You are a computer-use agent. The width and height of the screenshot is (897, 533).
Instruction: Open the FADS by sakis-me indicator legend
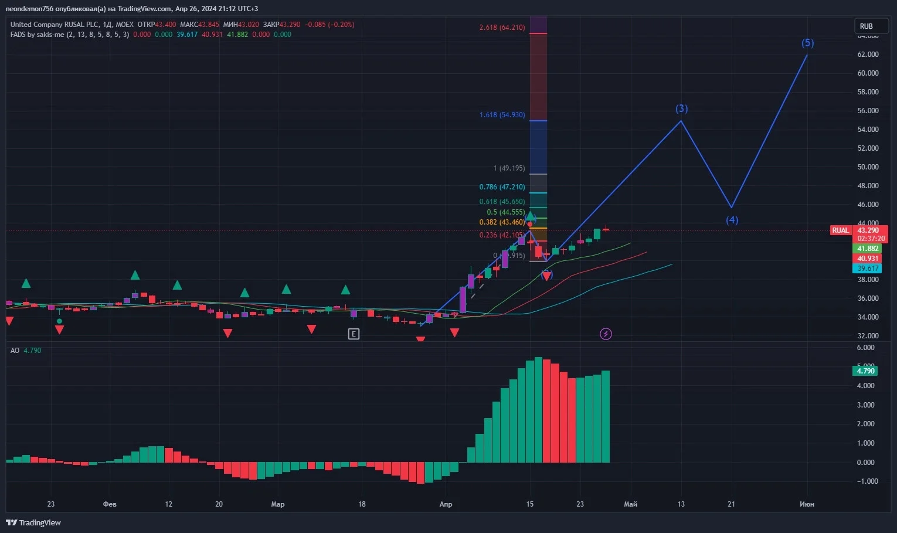click(69, 35)
